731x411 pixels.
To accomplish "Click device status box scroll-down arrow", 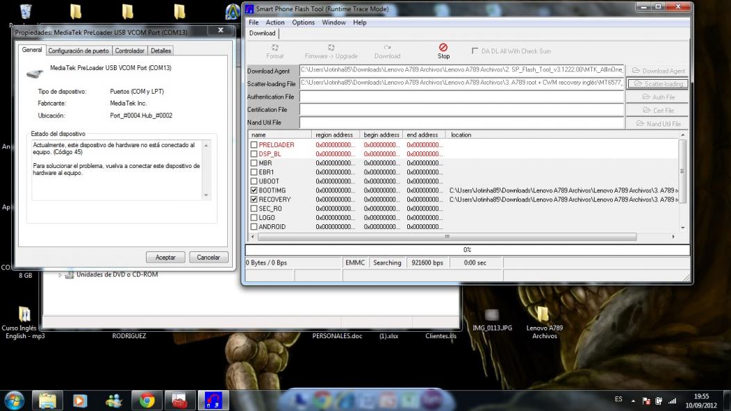I will [206, 195].
